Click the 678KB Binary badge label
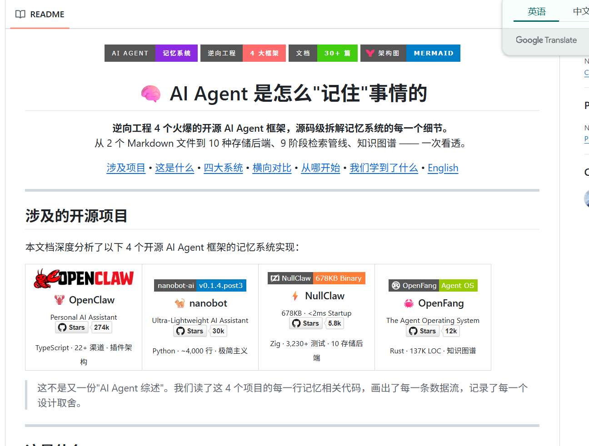This screenshot has width=589, height=446. pyautogui.click(x=339, y=278)
